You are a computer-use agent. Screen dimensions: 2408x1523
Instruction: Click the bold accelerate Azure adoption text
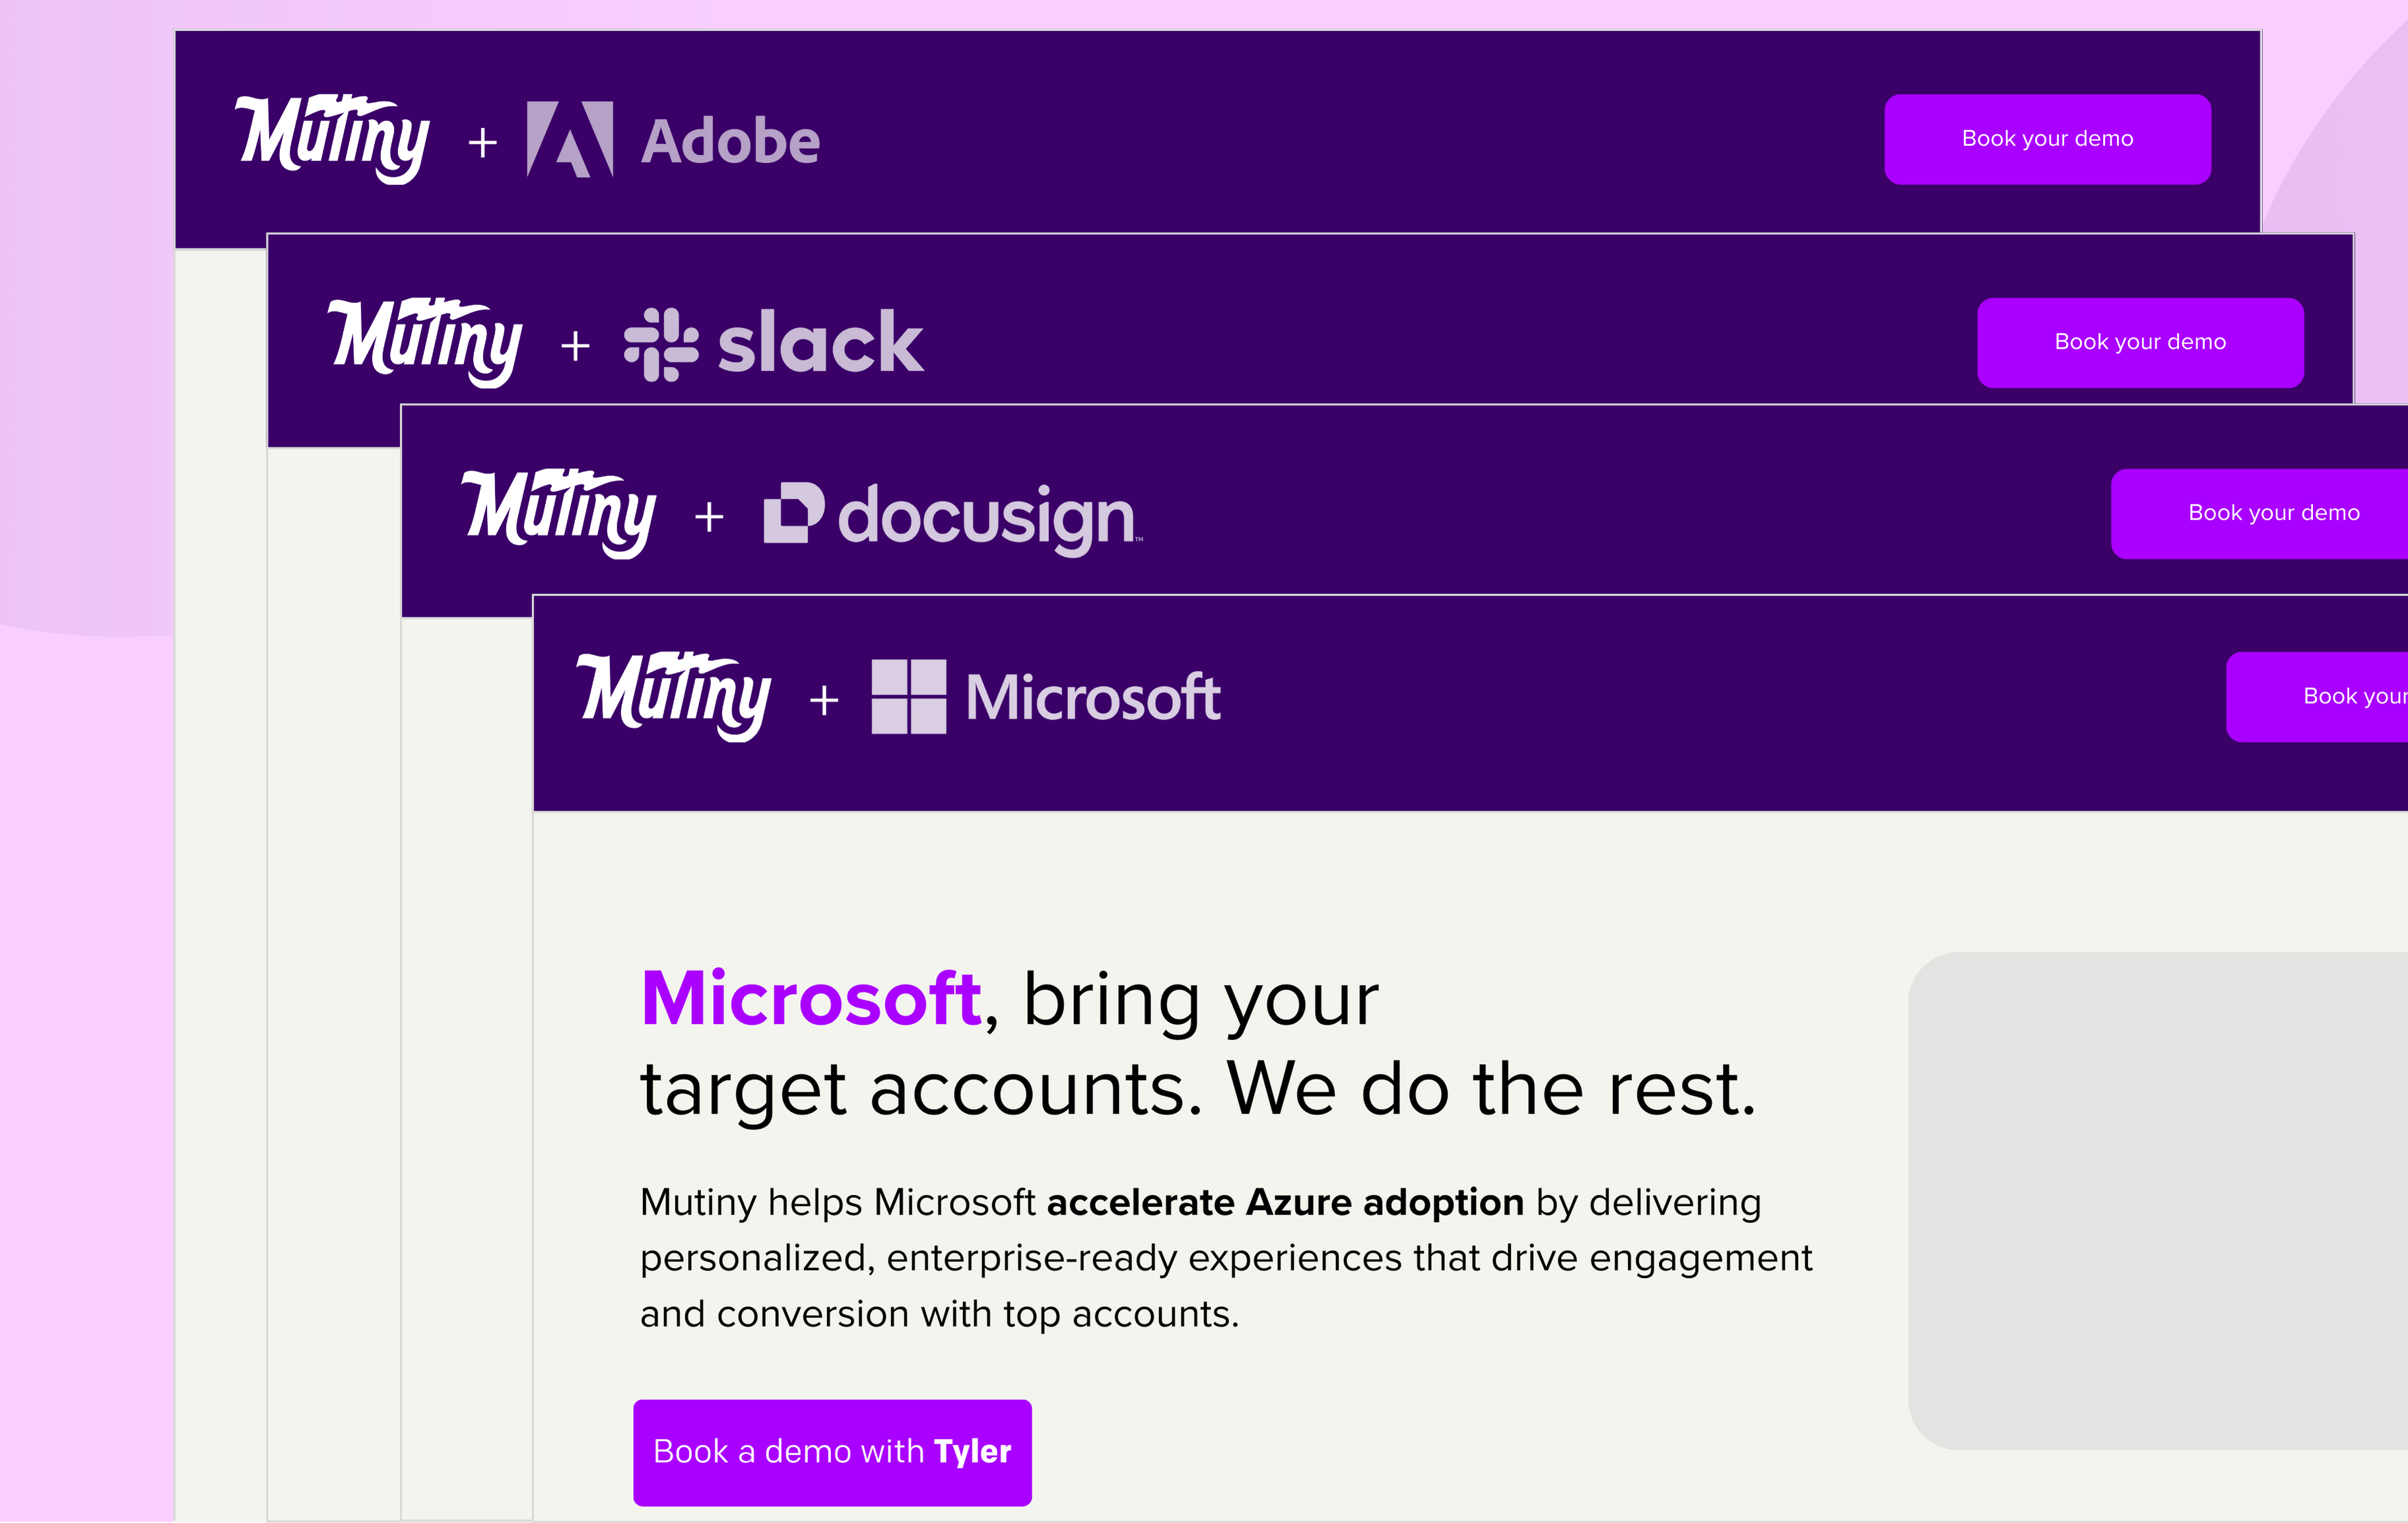(x=1284, y=1202)
